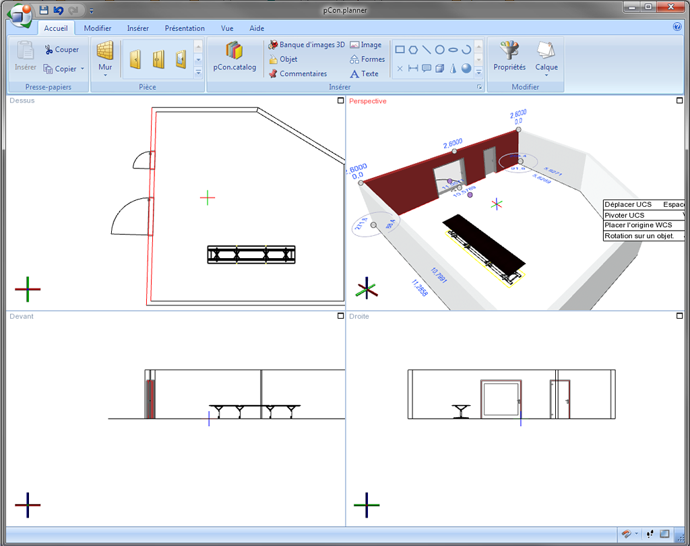
Task: Select the black table in Perspective view
Action: tap(484, 241)
